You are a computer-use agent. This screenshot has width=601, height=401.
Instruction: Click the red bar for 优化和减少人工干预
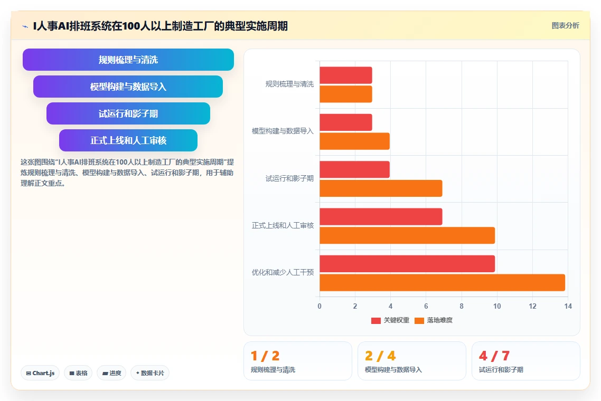407,263
